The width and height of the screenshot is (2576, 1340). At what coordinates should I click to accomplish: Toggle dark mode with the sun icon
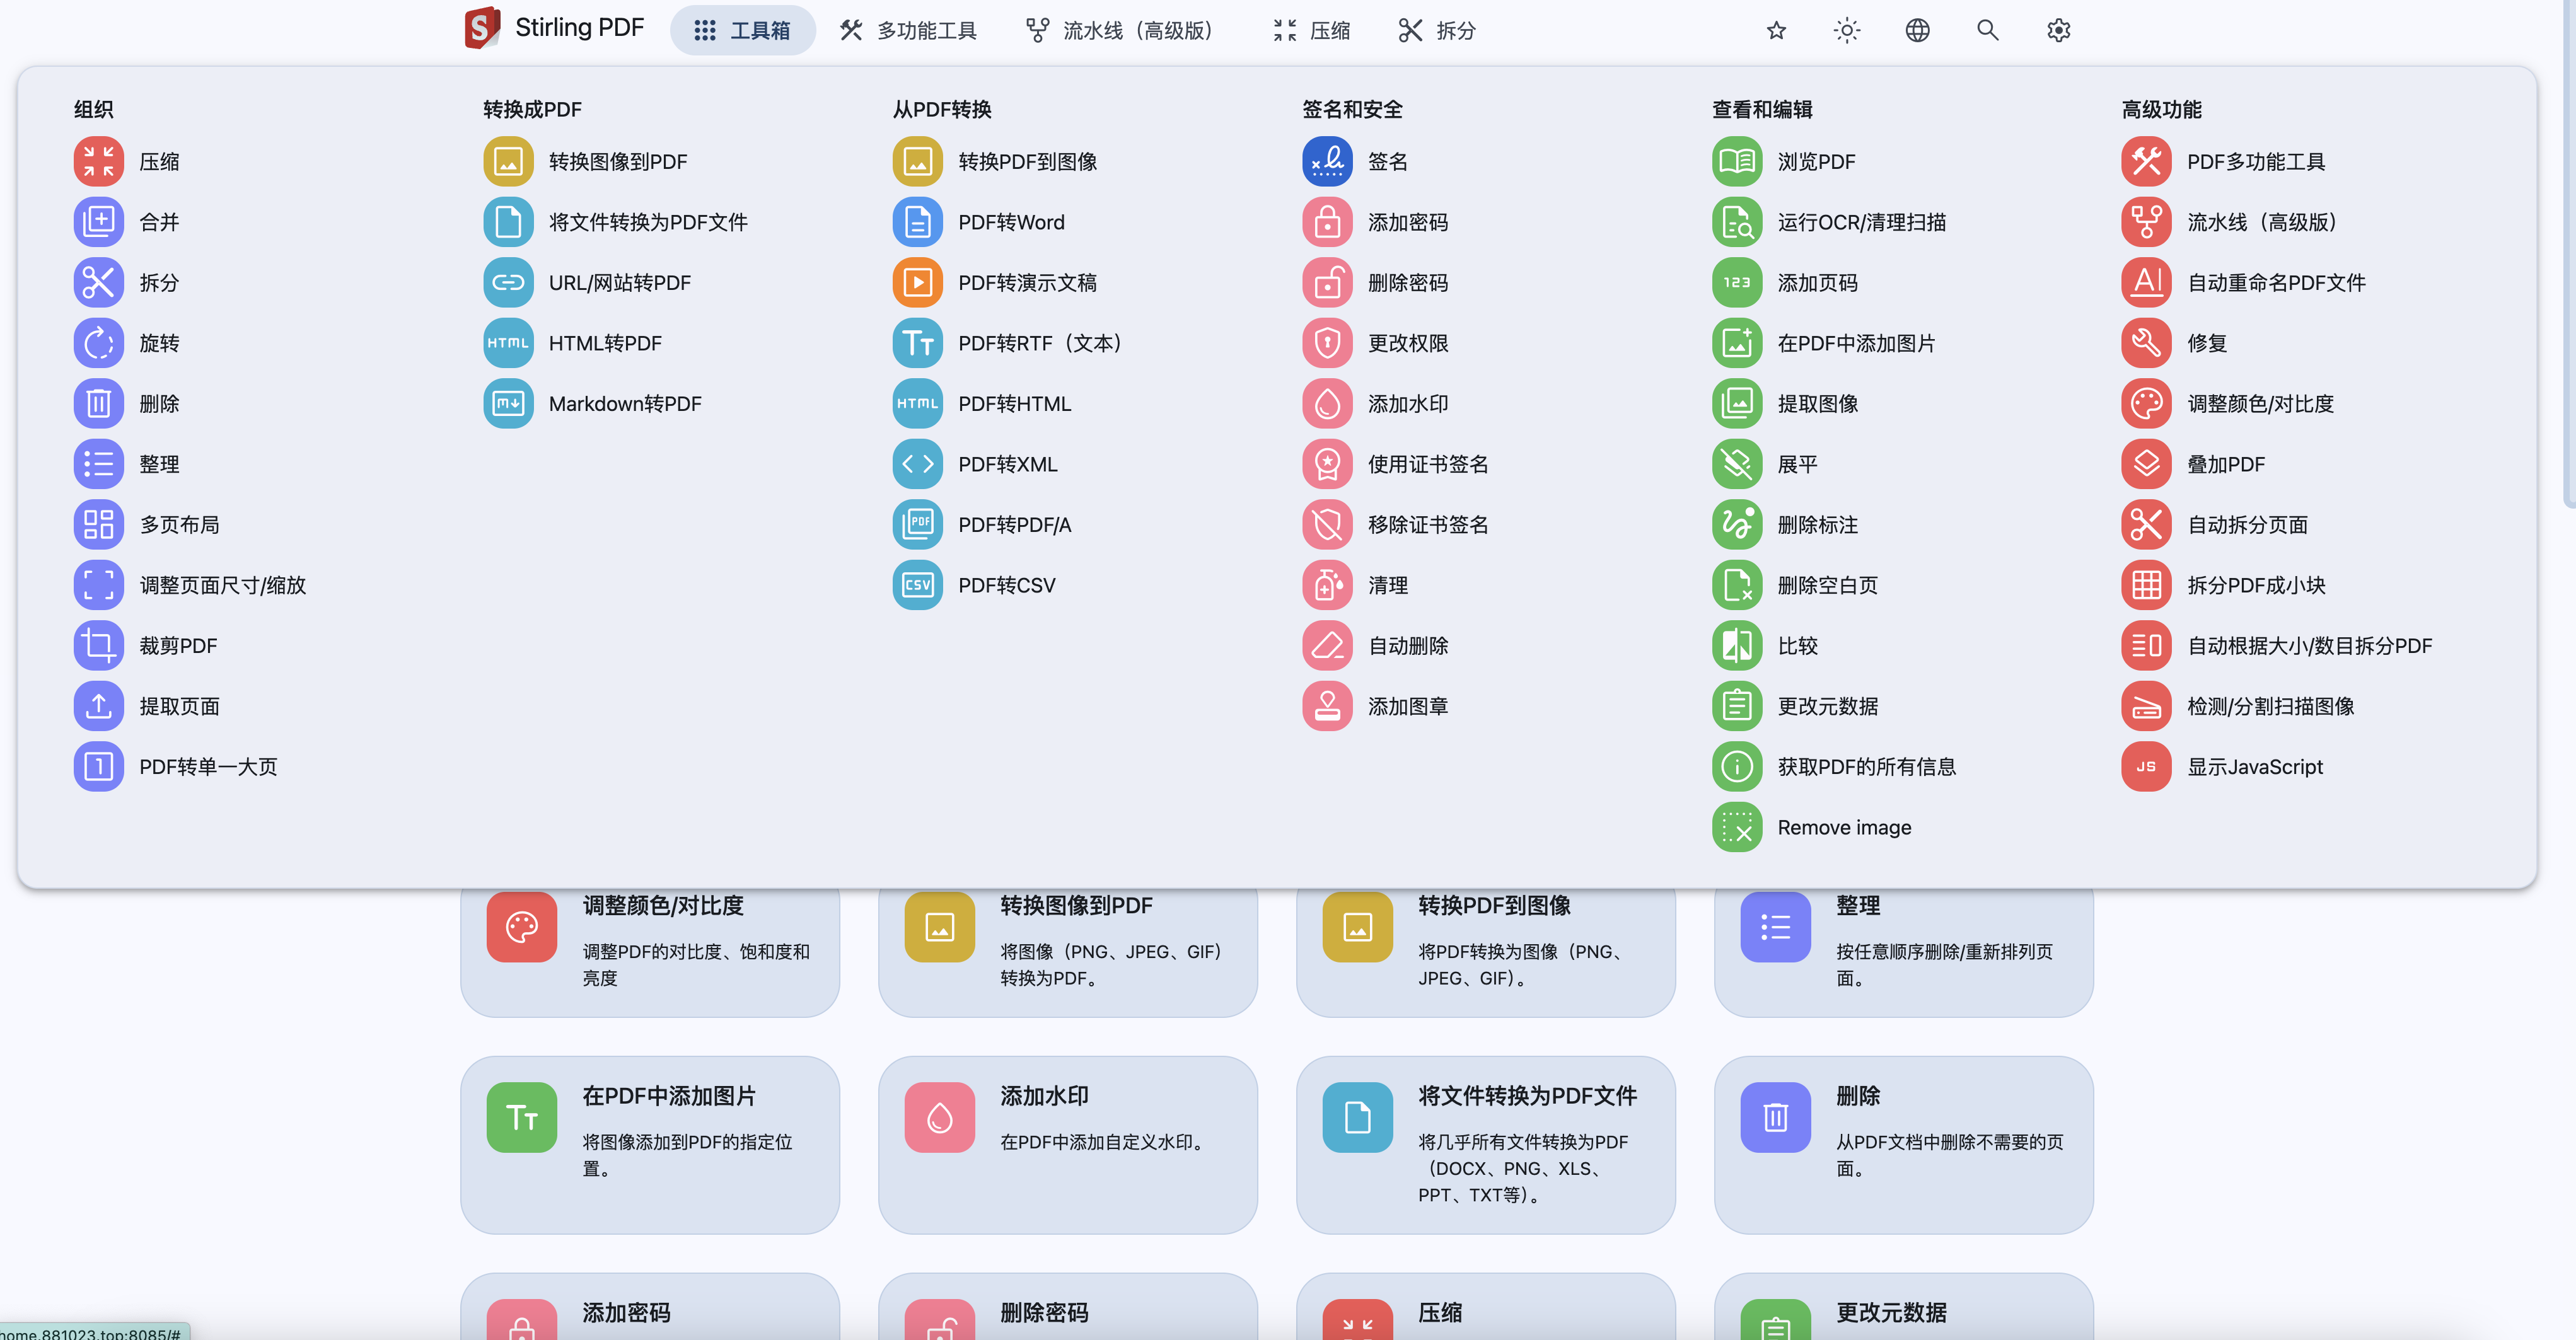tap(1846, 30)
